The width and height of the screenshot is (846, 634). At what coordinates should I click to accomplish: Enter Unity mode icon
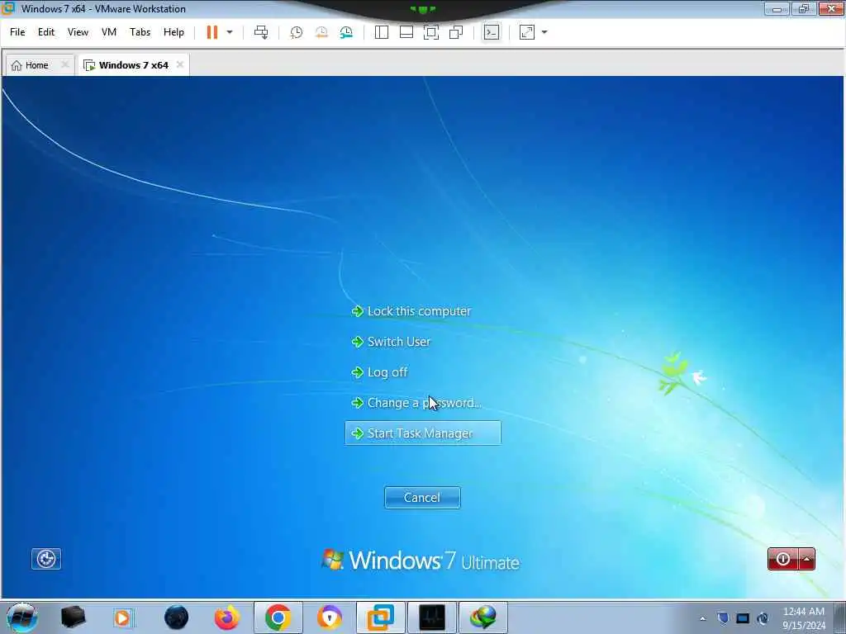tap(456, 32)
